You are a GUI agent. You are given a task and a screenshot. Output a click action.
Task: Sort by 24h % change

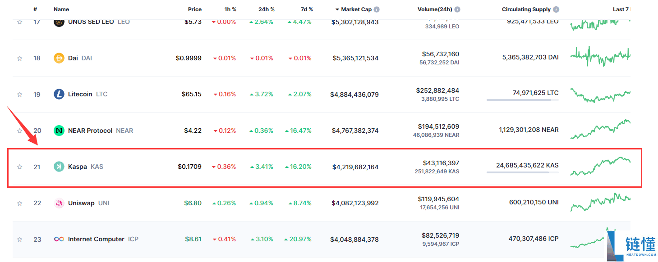pyautogui.click(x=266, y=9)
